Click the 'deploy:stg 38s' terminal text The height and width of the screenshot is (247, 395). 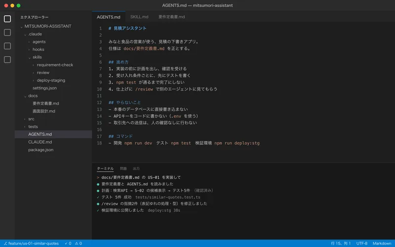coord(164,210)
